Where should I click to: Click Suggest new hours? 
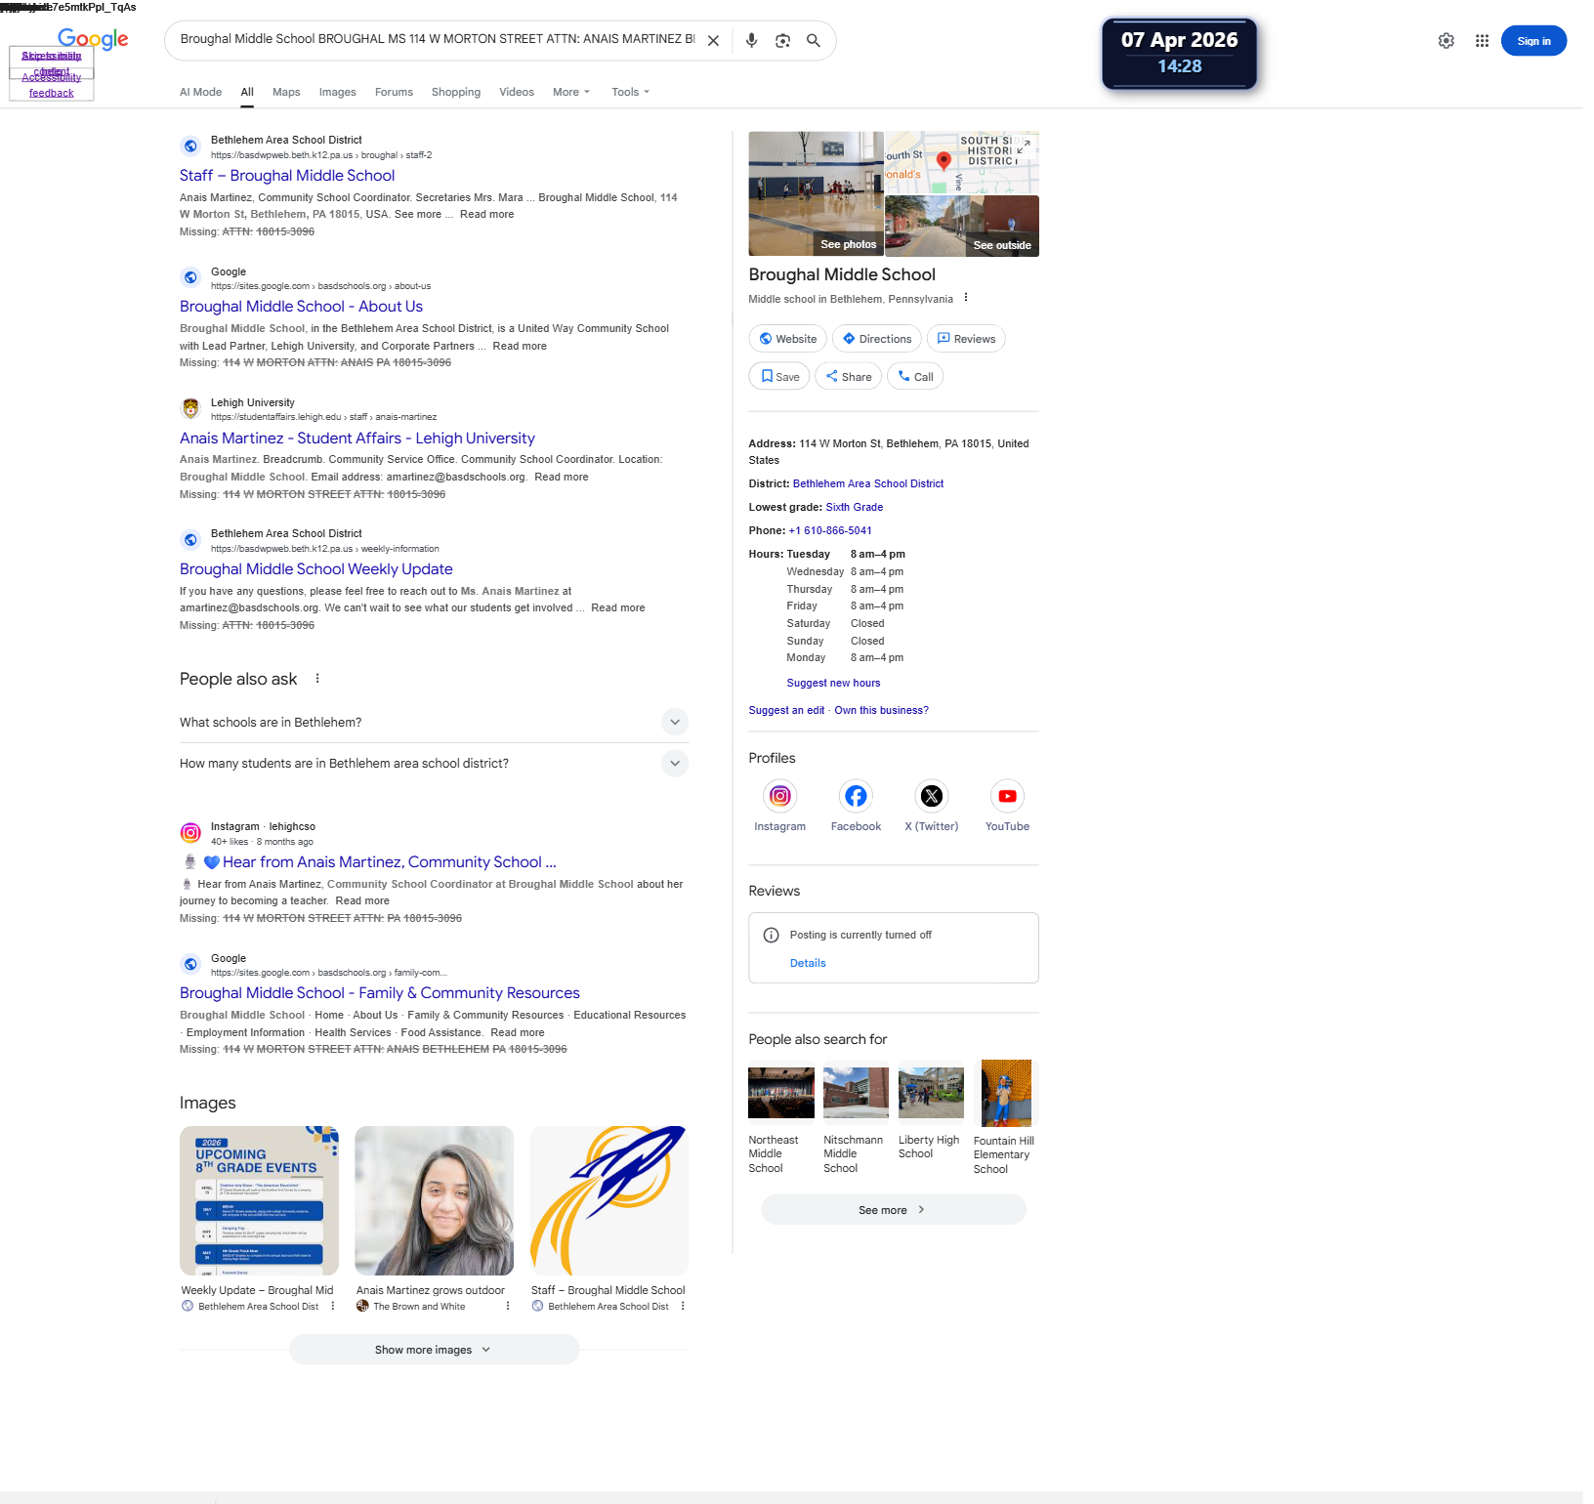pyautogui.click(x=833, y=683)
